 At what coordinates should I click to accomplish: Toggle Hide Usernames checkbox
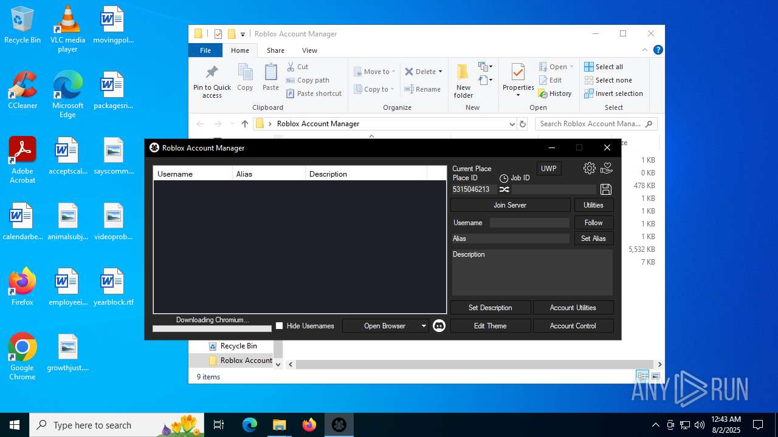click(x=280, y=326)
